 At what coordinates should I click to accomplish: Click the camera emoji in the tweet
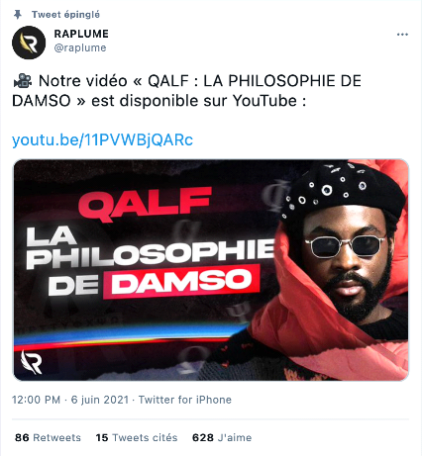click(x=23, y=81)
